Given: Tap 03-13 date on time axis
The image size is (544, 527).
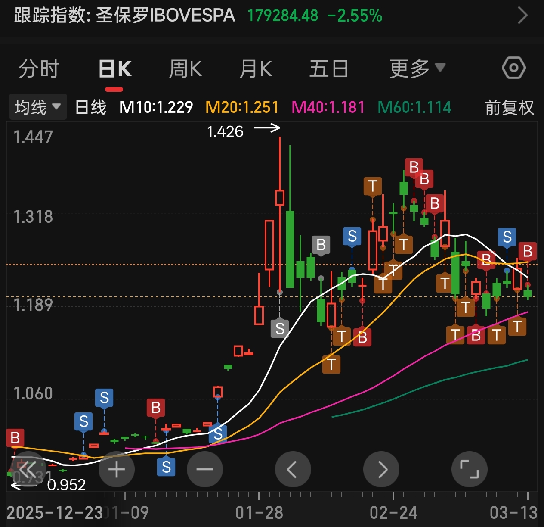Looking at the screenshot, I should coord(513,513).
